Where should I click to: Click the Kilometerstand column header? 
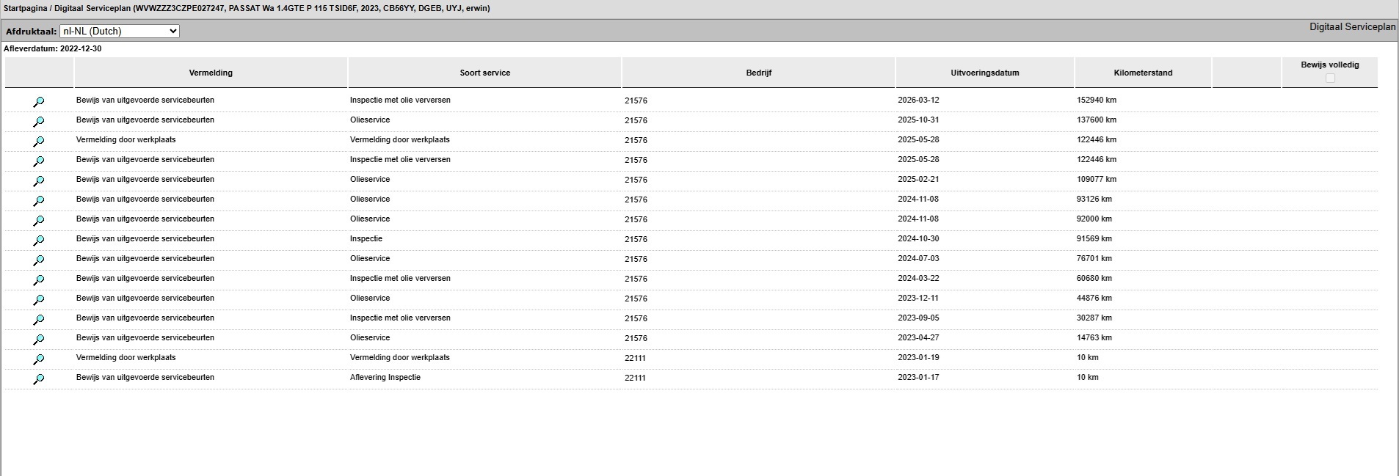pyautogui.click(x=1143, y=73)
